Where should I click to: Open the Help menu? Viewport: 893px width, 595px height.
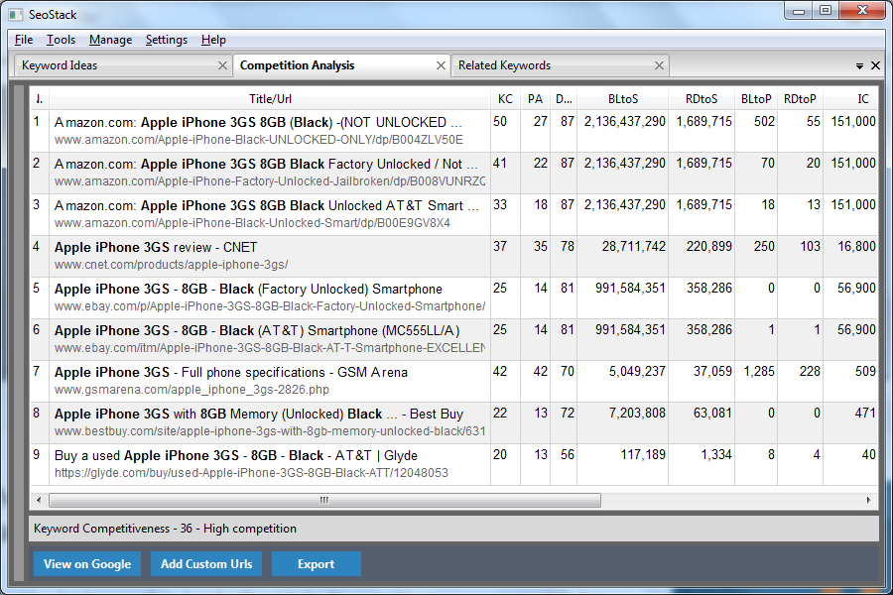tap(213, 40)
